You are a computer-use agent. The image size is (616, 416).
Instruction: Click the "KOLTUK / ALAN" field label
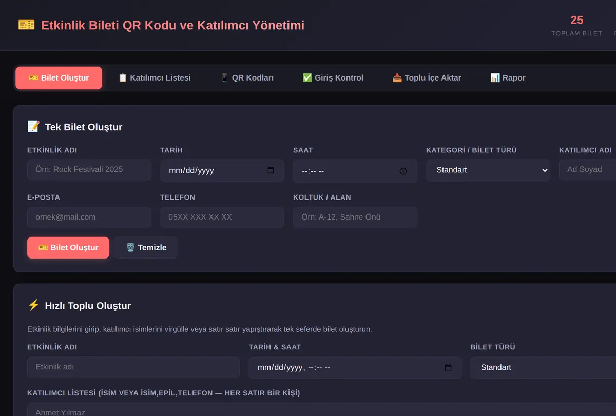point(322,197)
